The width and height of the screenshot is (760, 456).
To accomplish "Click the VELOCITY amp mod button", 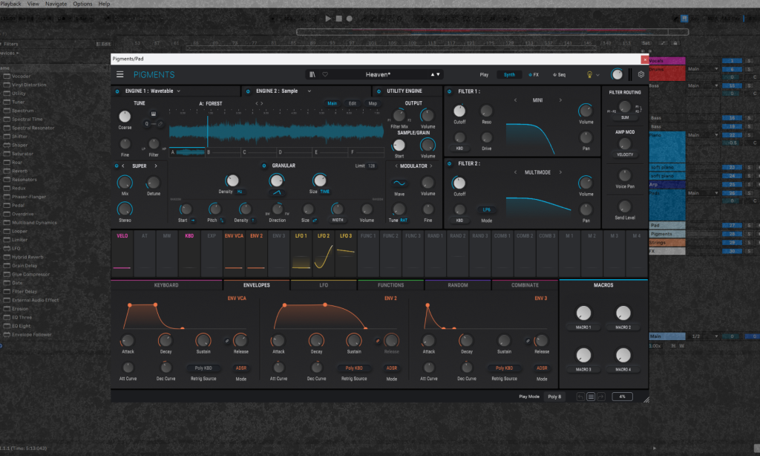I will click(624, 154).
